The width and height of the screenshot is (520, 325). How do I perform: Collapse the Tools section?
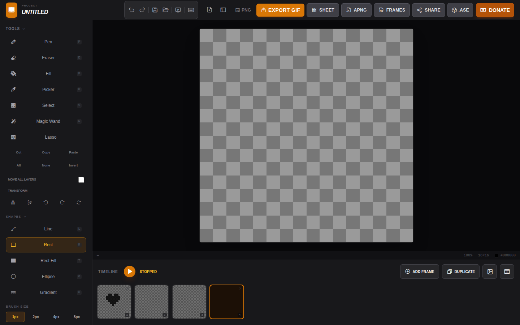(x=16, y=29)
